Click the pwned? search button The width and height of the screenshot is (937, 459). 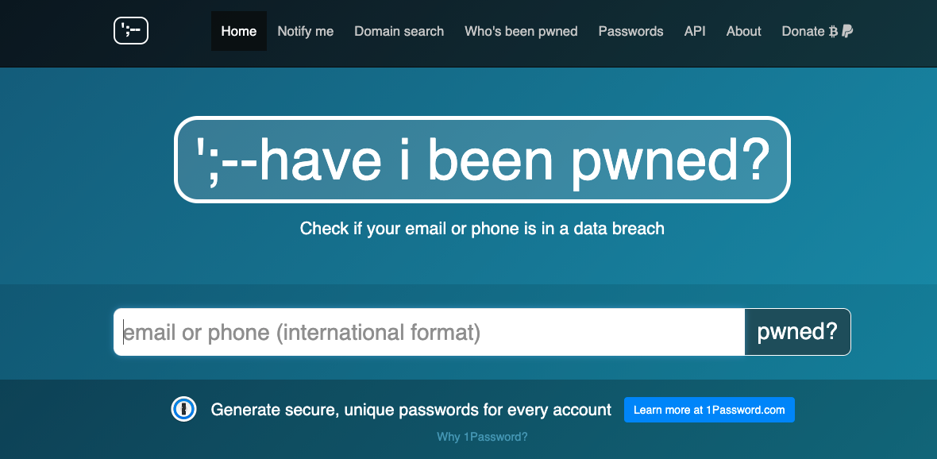coord(798,332)
